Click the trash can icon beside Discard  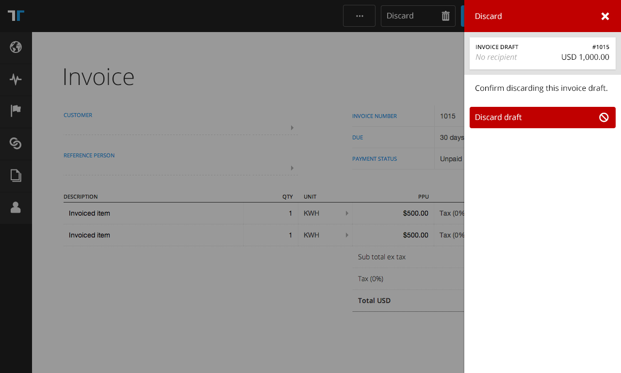click(x=446, y=16)
